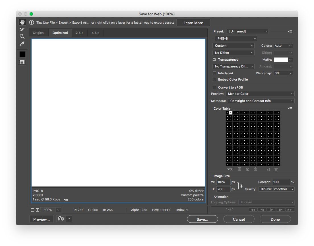The image size is (314, 246).
Task: Open the PNG-8 file format dropdown
Action: (x=236, y=38)
